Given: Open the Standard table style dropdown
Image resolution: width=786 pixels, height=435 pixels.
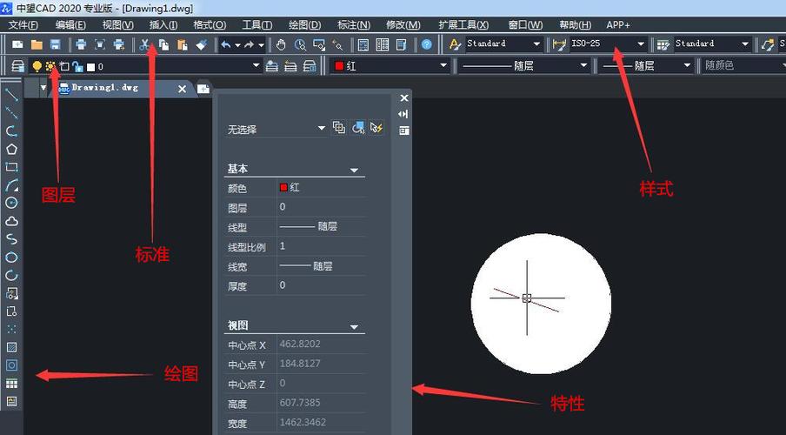Looking at the screenshot, I should [x=745, y=44].
